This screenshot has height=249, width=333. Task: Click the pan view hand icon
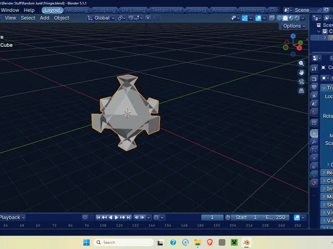tap(301, 73)
